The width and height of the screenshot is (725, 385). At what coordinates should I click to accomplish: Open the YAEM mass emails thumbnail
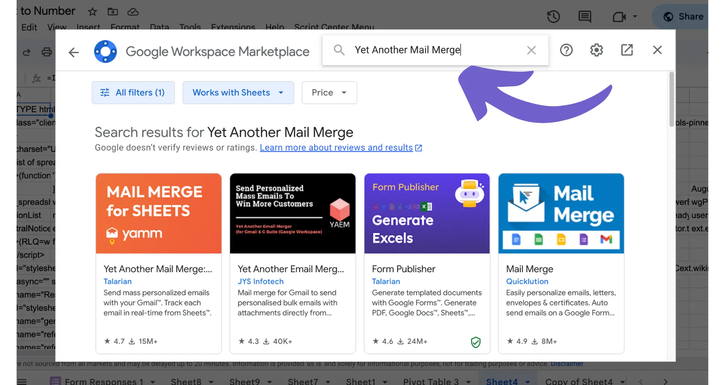(x=293, y=213)
